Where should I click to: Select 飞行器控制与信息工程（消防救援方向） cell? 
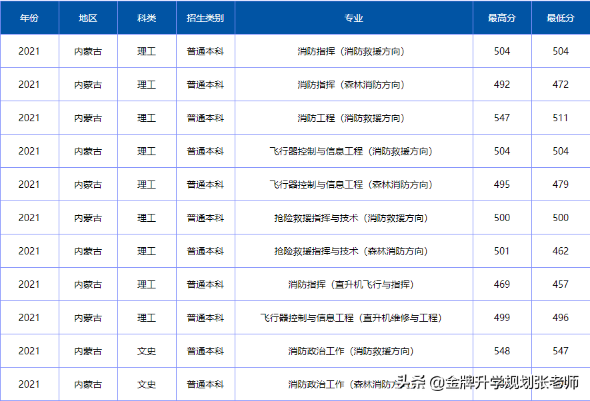pos(353,151)
